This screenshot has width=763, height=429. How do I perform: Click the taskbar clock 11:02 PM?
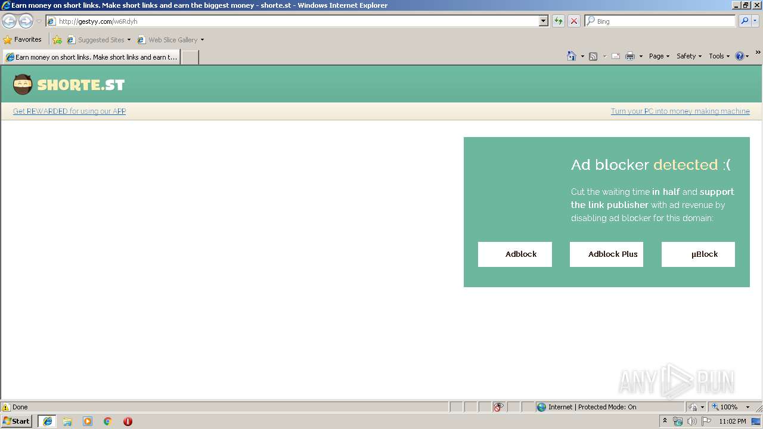732,421
